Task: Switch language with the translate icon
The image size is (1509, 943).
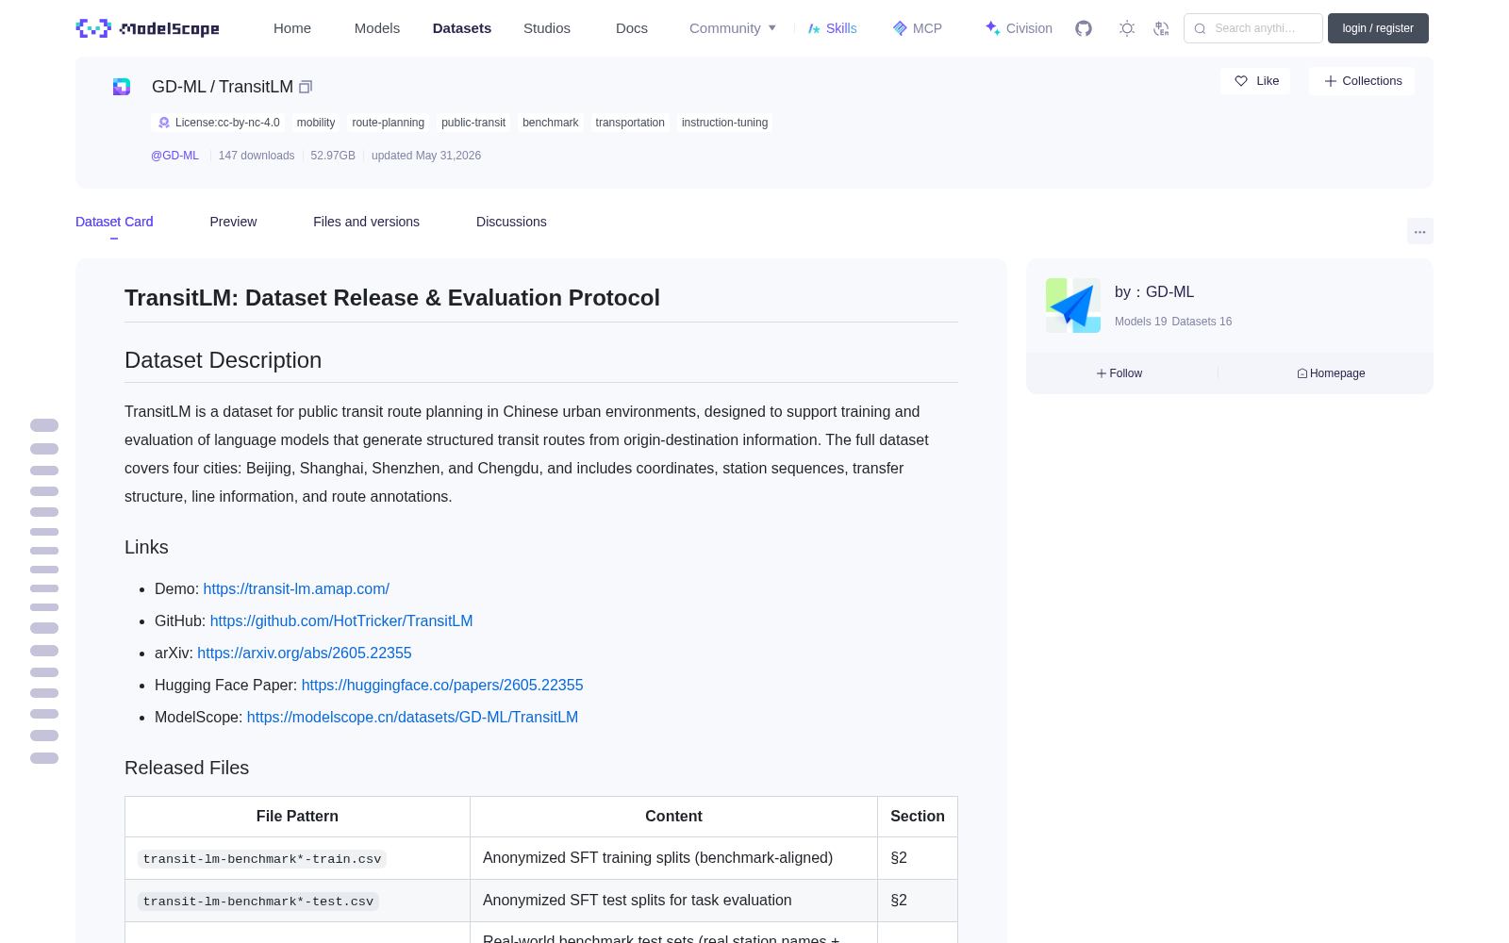Action: click(1161, 28)
